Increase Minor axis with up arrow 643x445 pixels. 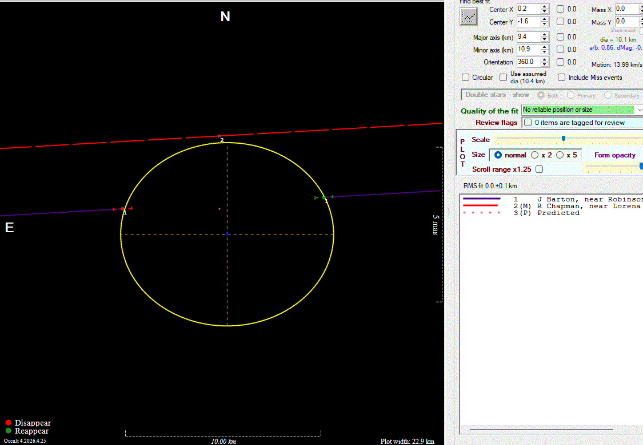[x=545, y=47]
